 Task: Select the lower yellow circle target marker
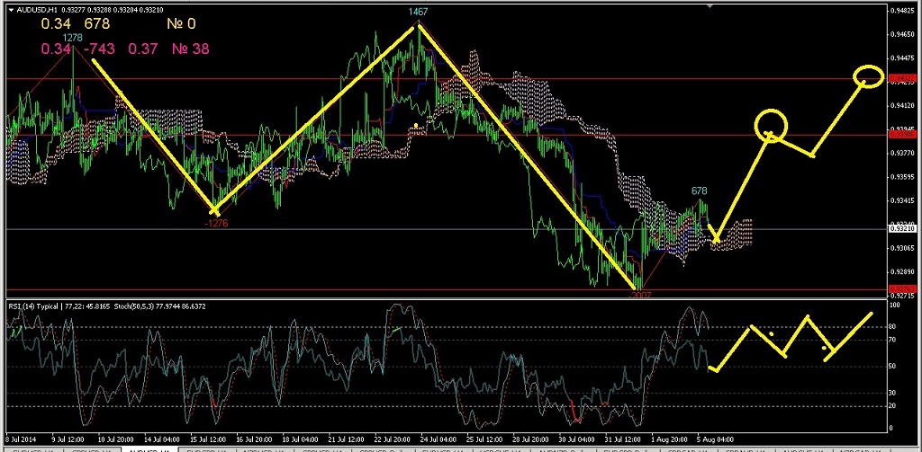pos(772,125)
